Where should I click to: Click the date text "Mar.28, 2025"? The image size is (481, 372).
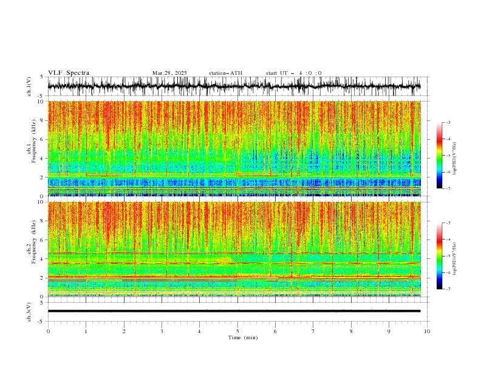169,73
